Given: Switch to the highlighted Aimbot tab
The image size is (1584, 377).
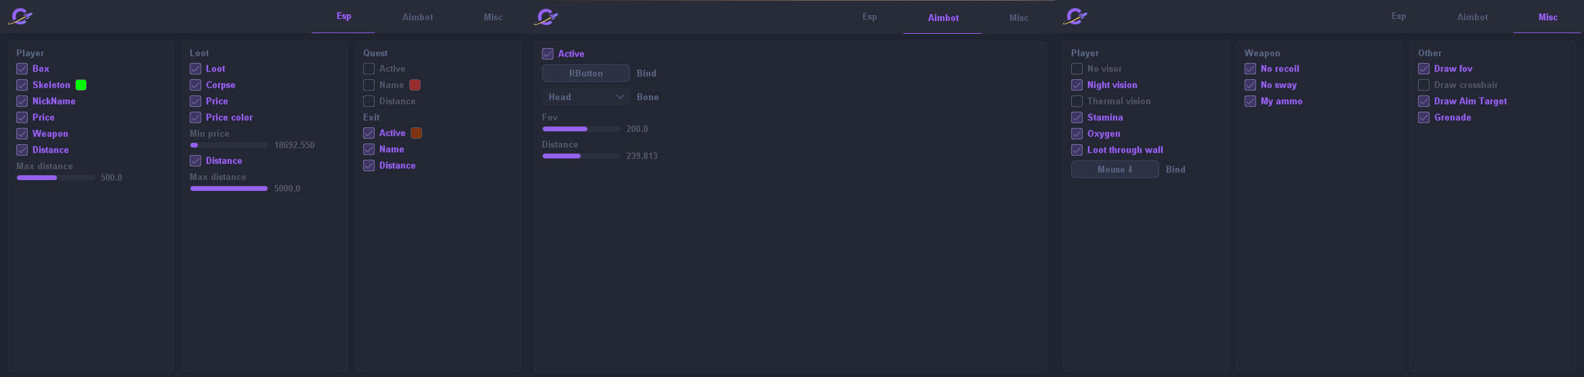Looking at the screenshot, I should (942, 18).
